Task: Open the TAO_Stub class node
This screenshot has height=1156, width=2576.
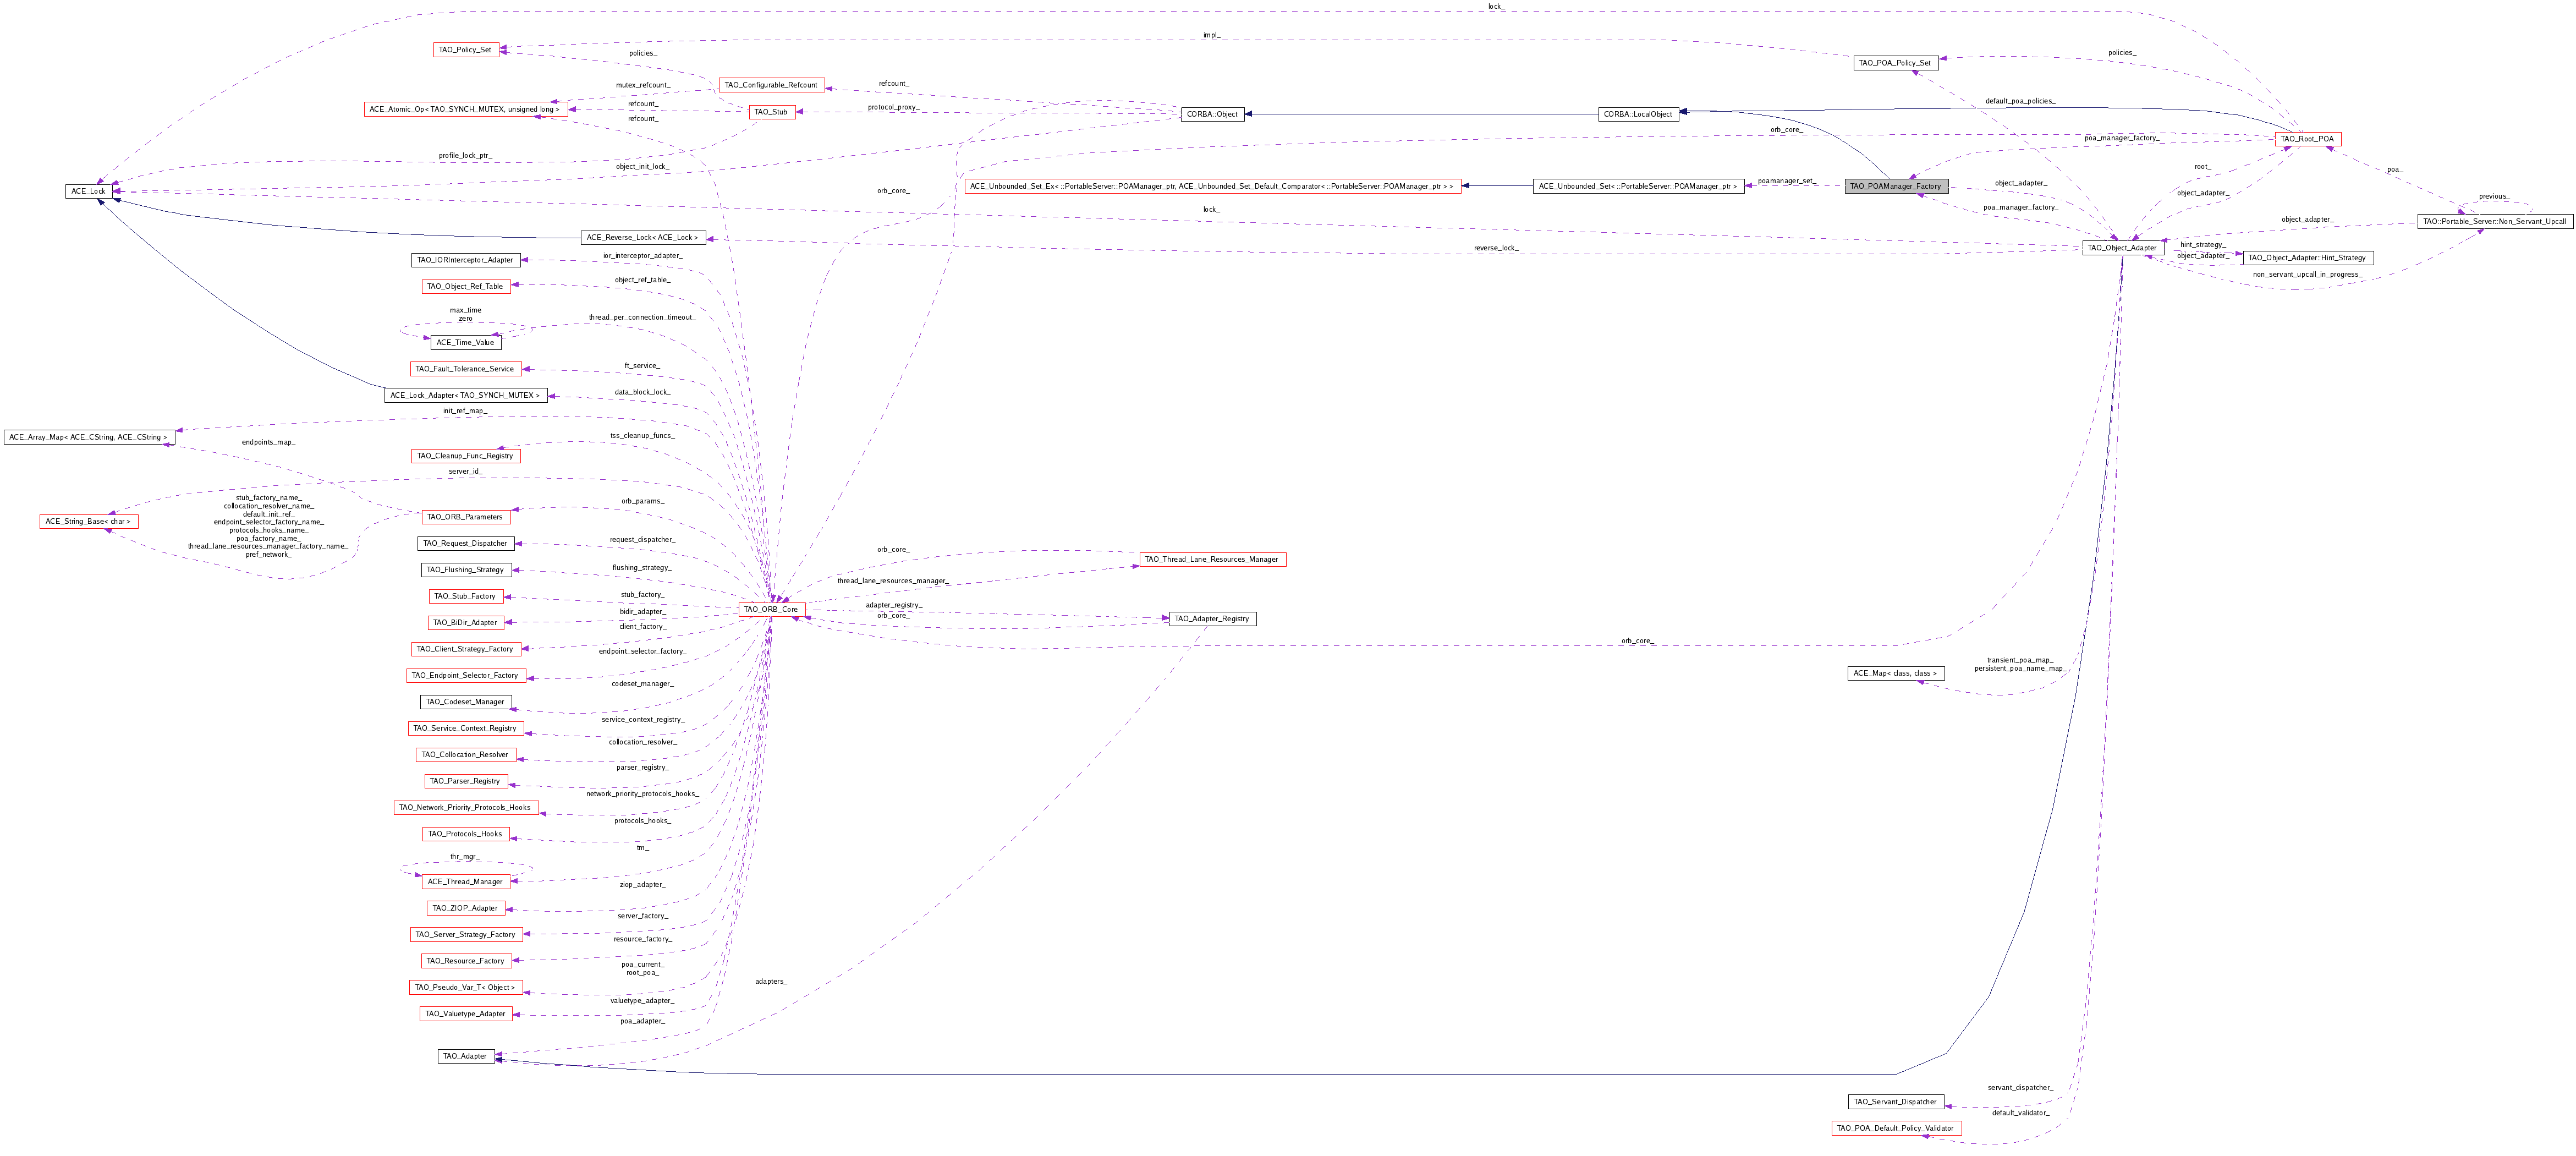Action: pos(771,112)
